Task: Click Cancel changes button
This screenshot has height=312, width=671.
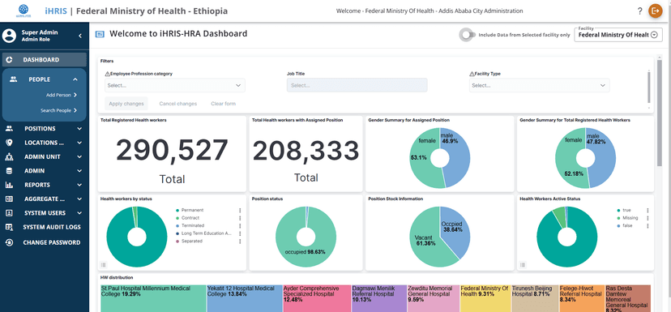Action: [178, 104]
